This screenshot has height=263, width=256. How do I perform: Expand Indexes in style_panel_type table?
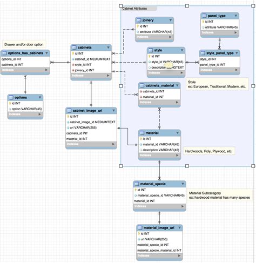point(237,70)
